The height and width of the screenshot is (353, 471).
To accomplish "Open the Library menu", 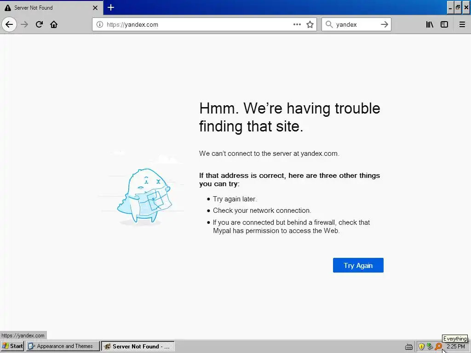I will click(430, 24).
